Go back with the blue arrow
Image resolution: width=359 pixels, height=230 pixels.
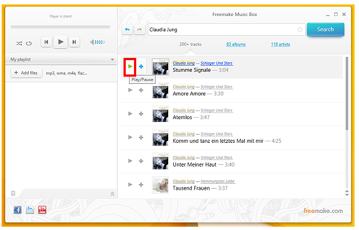pyautogui.click(x=127, y=30)
